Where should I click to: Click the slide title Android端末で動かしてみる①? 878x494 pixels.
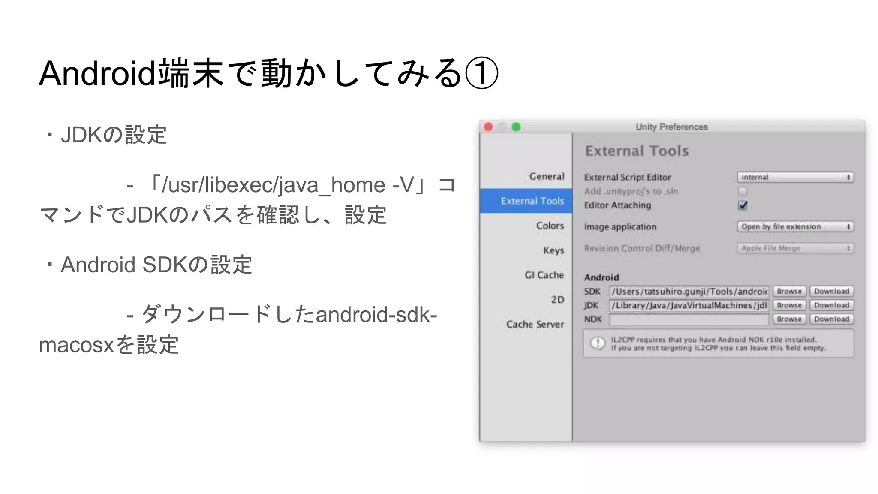[269, 73]
